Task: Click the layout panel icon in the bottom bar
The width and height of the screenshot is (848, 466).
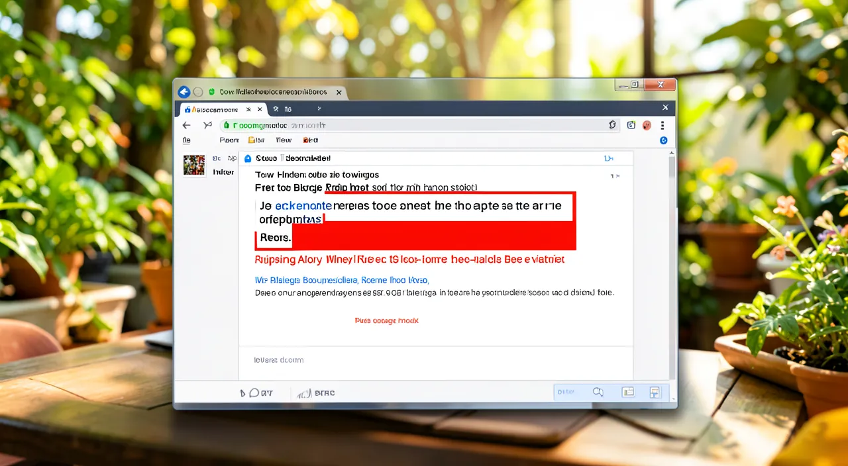Action: [628, 392]
